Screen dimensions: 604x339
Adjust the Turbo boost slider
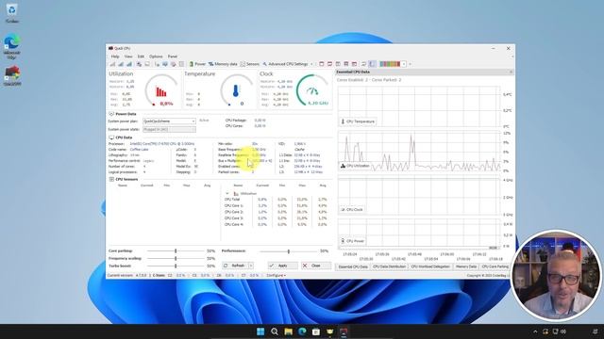click(176, 266)
